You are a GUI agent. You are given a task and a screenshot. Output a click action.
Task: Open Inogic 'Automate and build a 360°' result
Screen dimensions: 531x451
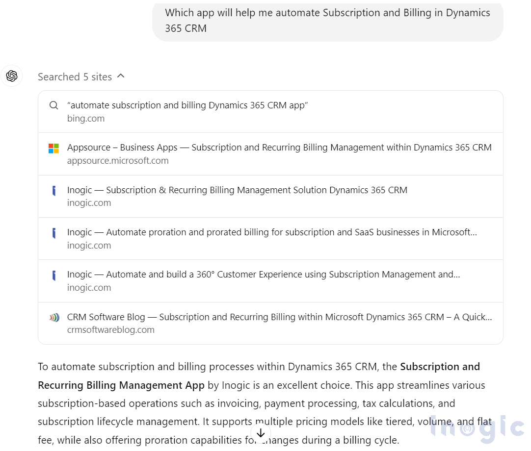pos(264,275)
